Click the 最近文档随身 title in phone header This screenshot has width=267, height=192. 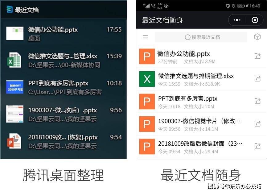[x=162, y=20]
